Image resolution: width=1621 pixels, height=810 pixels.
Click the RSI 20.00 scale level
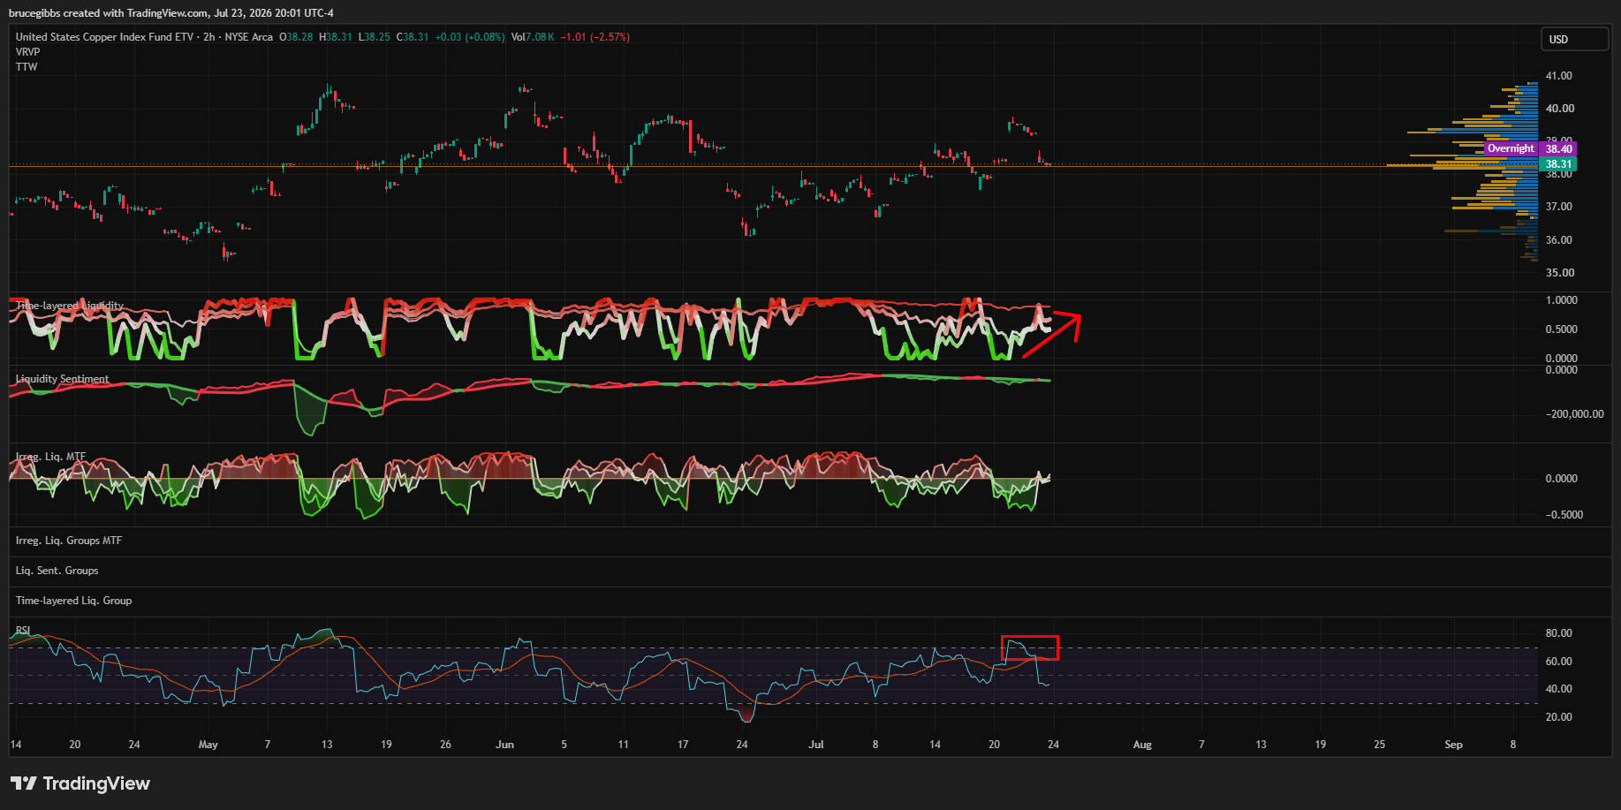click(x=1559, y=717)
